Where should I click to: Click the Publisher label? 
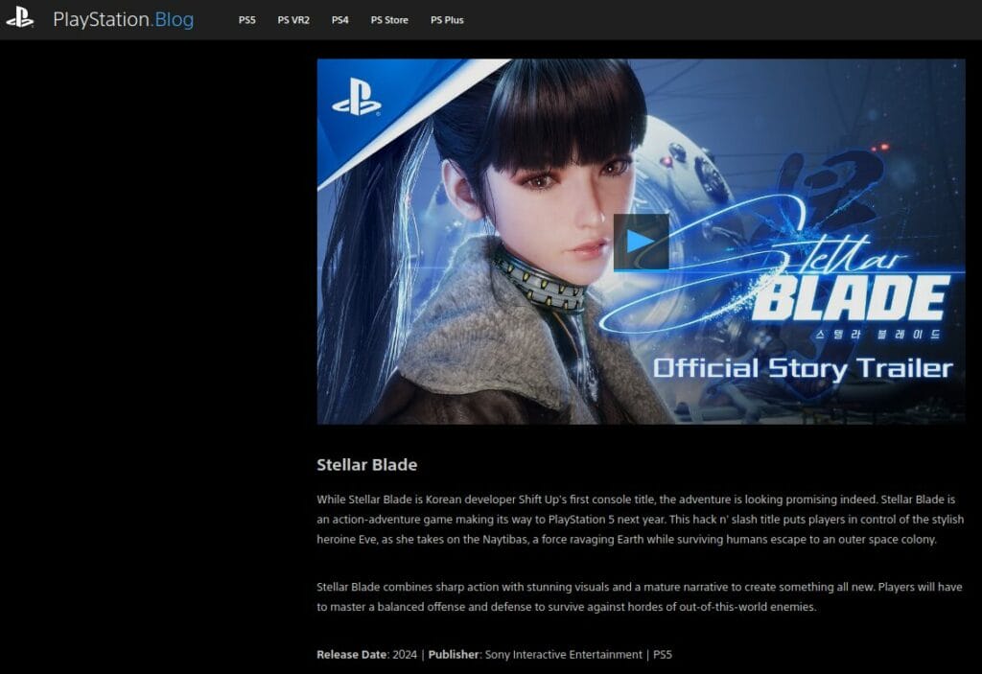click(x=454, y=655)
